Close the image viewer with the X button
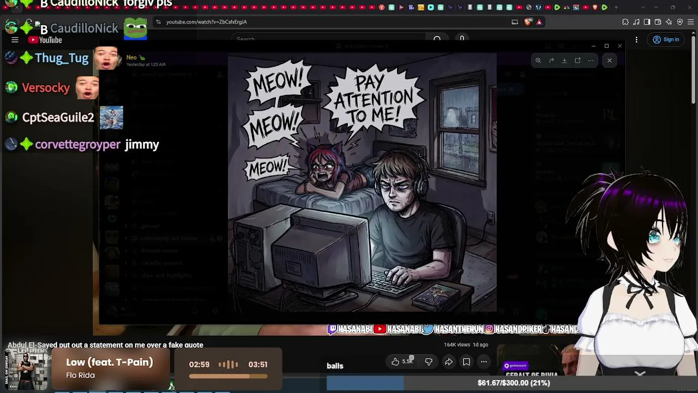The image size is (698, 393). (610, 61)
